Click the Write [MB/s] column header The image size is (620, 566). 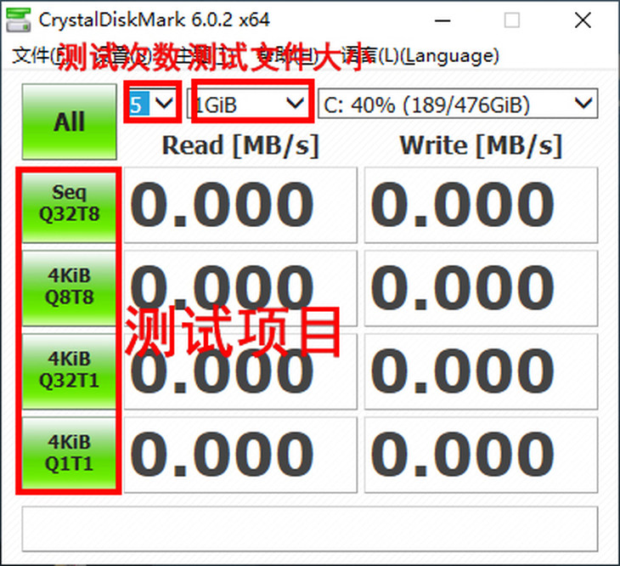tap(481, 145)
